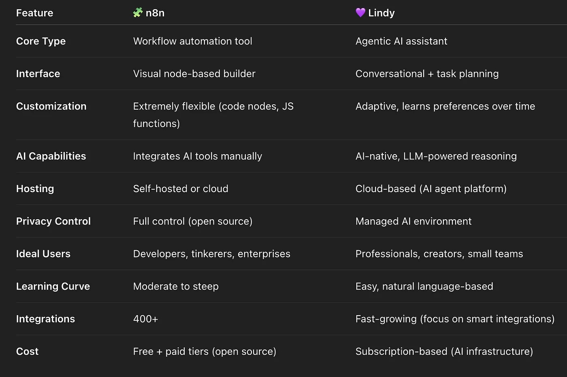Click the purple heart icon beside Lindy
This screenshot has height=377, width=567.
pyautogui.click(x=360, y=13)
